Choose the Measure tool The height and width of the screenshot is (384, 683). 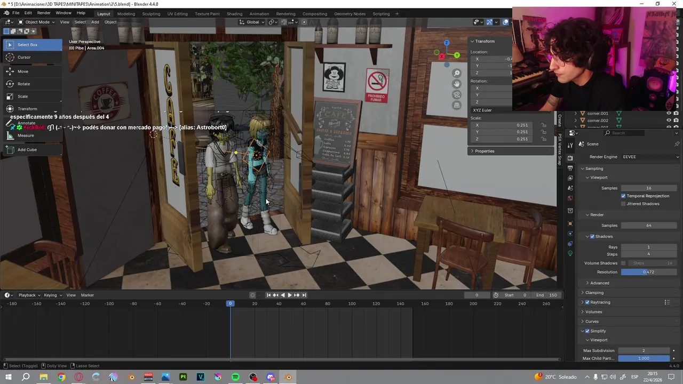33,135
